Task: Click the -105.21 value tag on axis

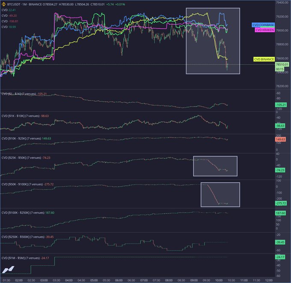Action: [281, 105]
